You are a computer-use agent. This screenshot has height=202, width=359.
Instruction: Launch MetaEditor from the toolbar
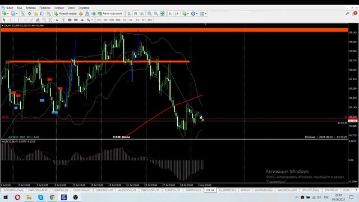pos(81,13)
